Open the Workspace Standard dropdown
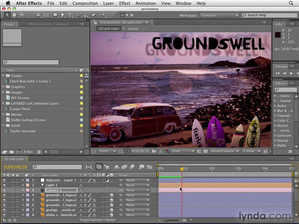Screen dimensions: 299x224 coord(219,15)
